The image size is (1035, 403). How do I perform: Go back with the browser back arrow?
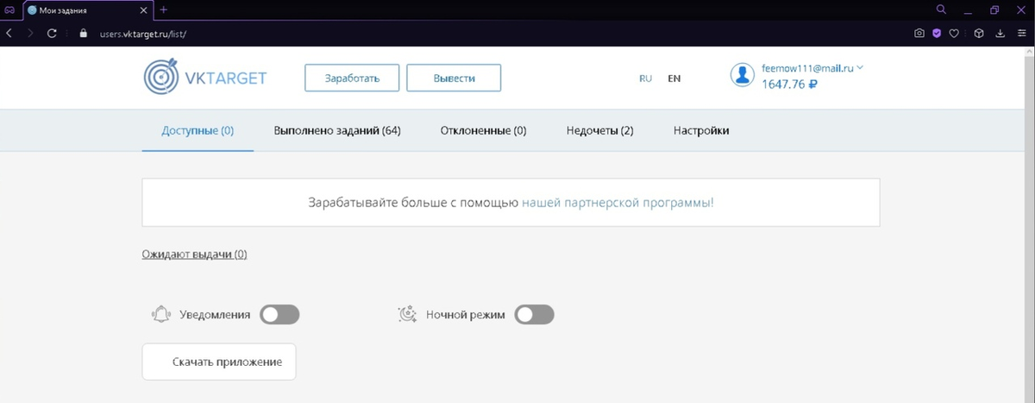pyautogui.click(x=9, y=34)
